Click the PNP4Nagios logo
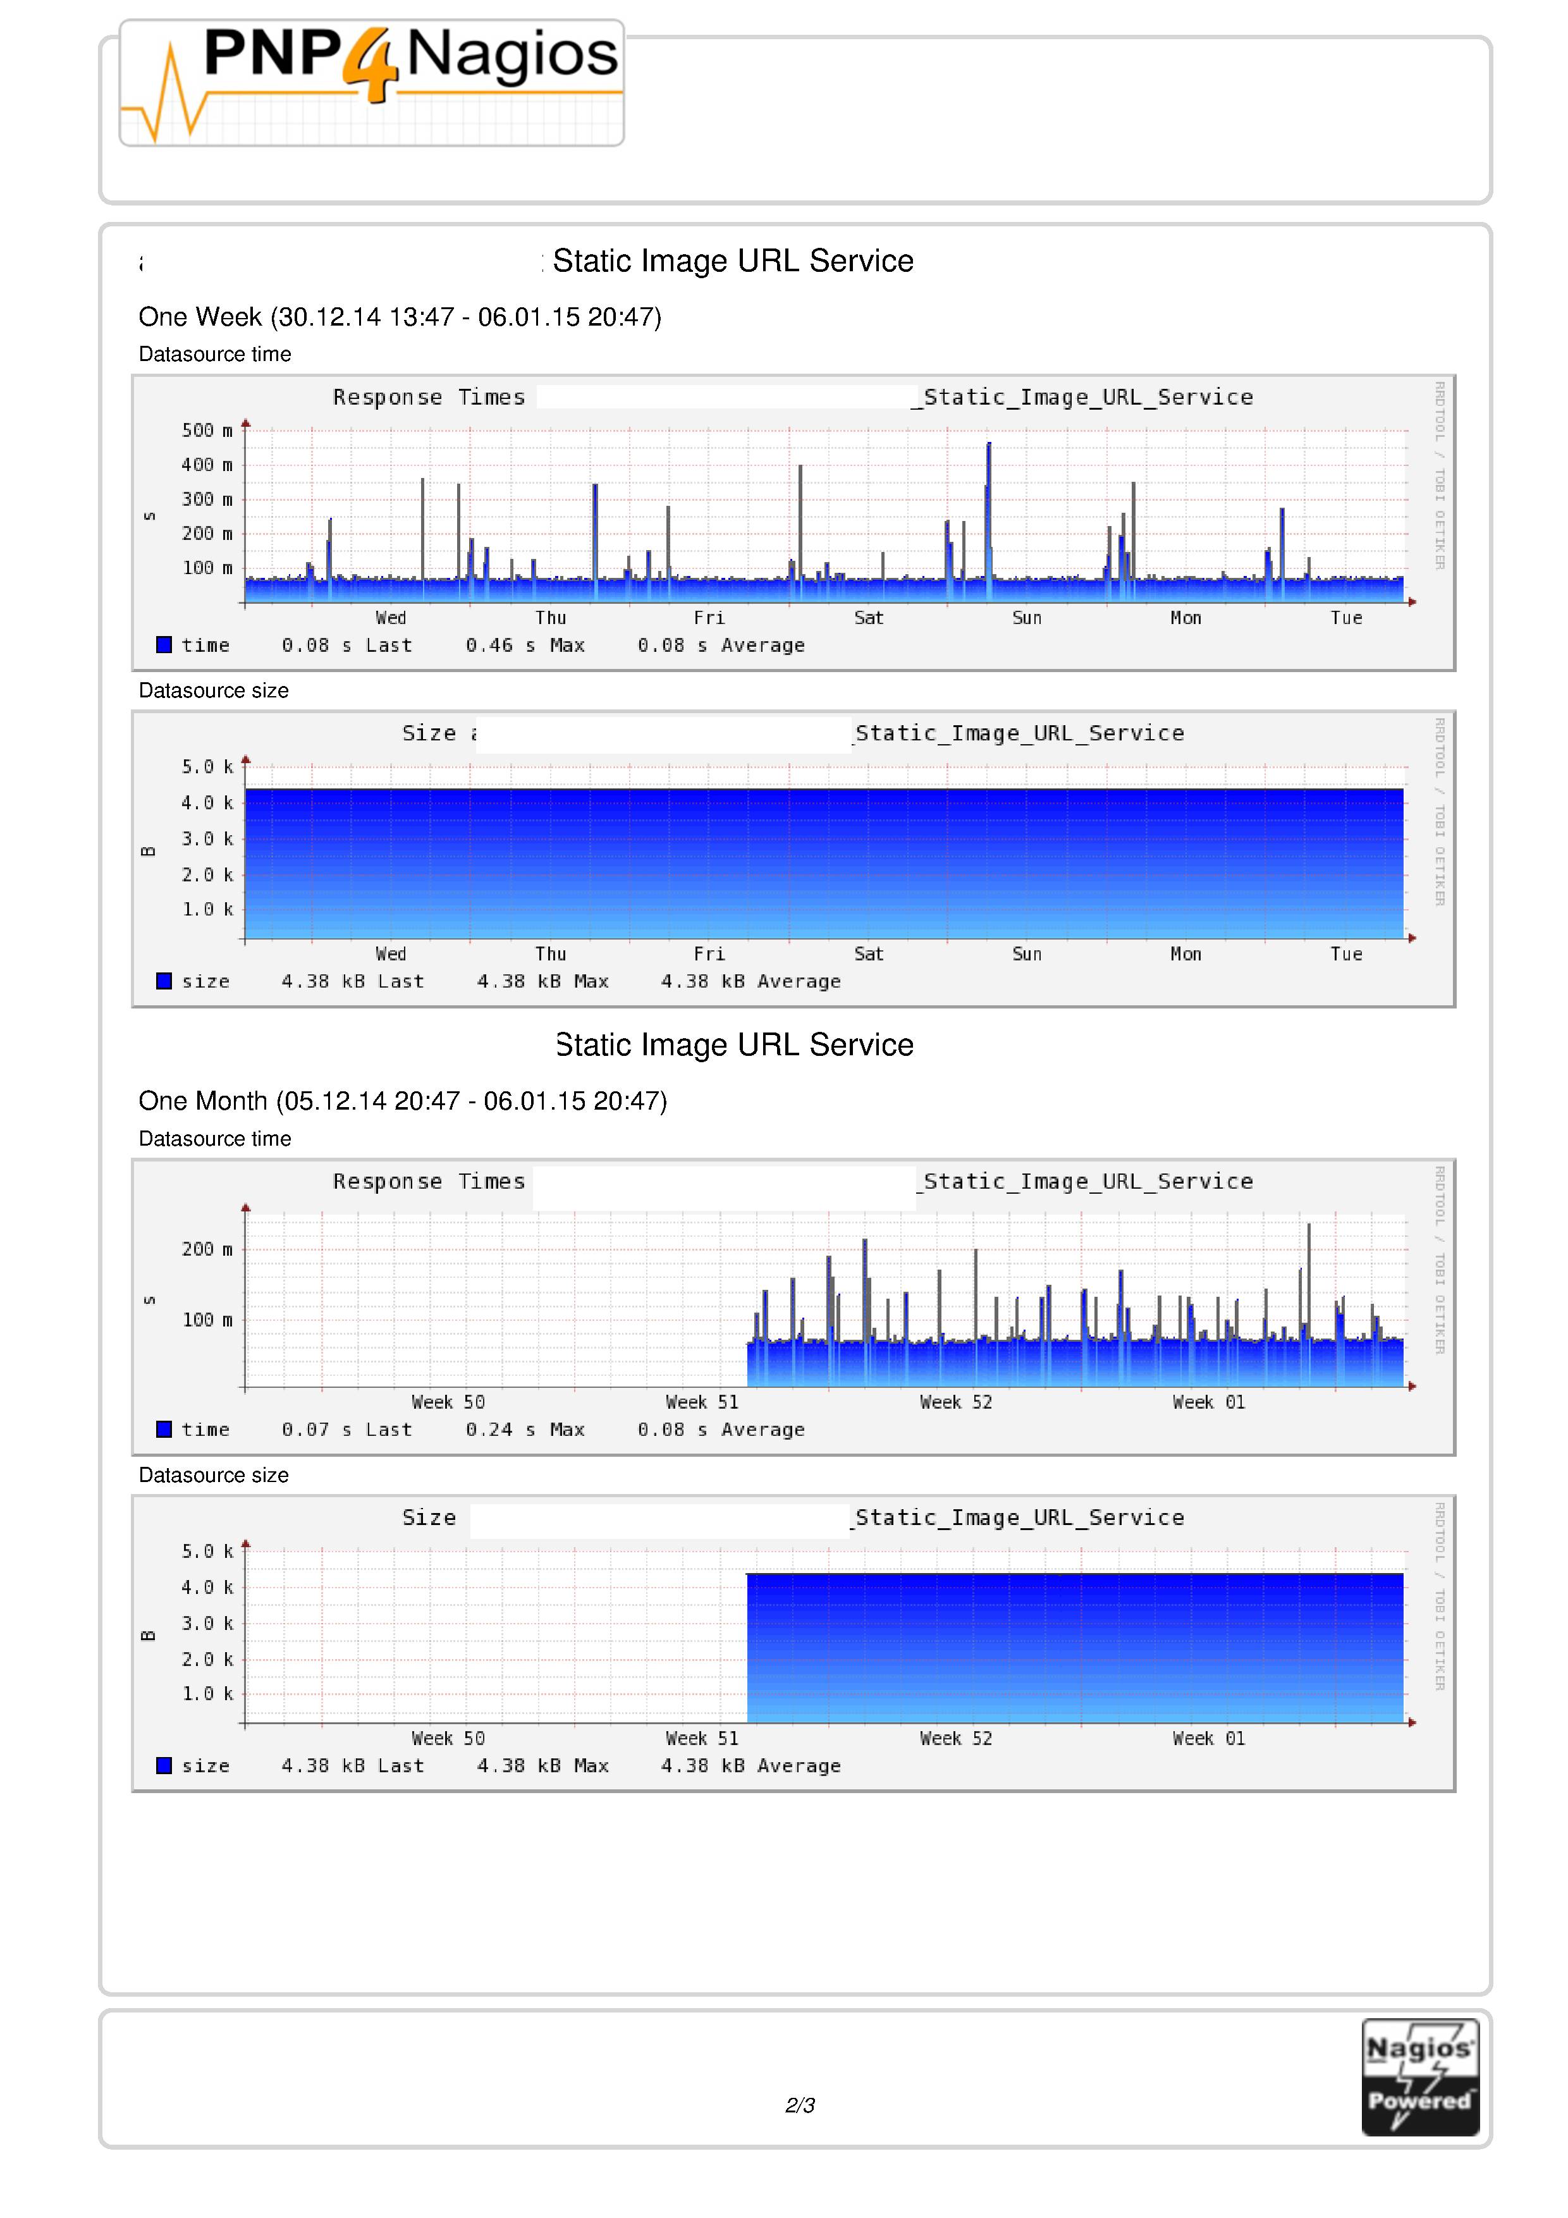The width and height of the screenshot is (1568, 2218). point(371,83)
